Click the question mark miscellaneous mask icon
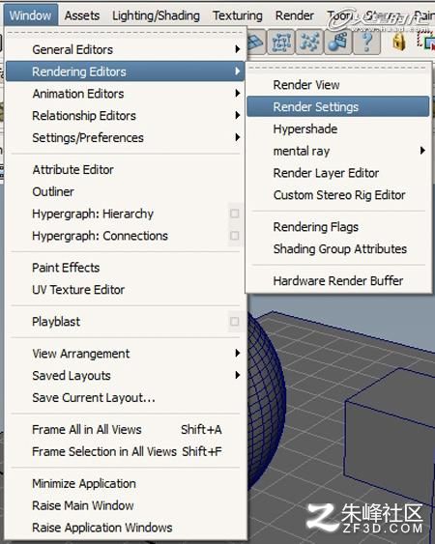Screen dimensions: 435x544 coord(366,43)
